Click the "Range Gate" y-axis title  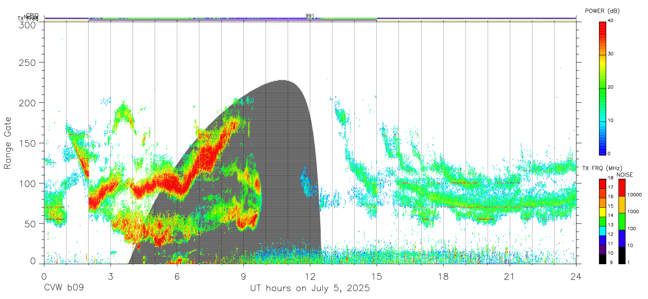(x=8, y=142)
